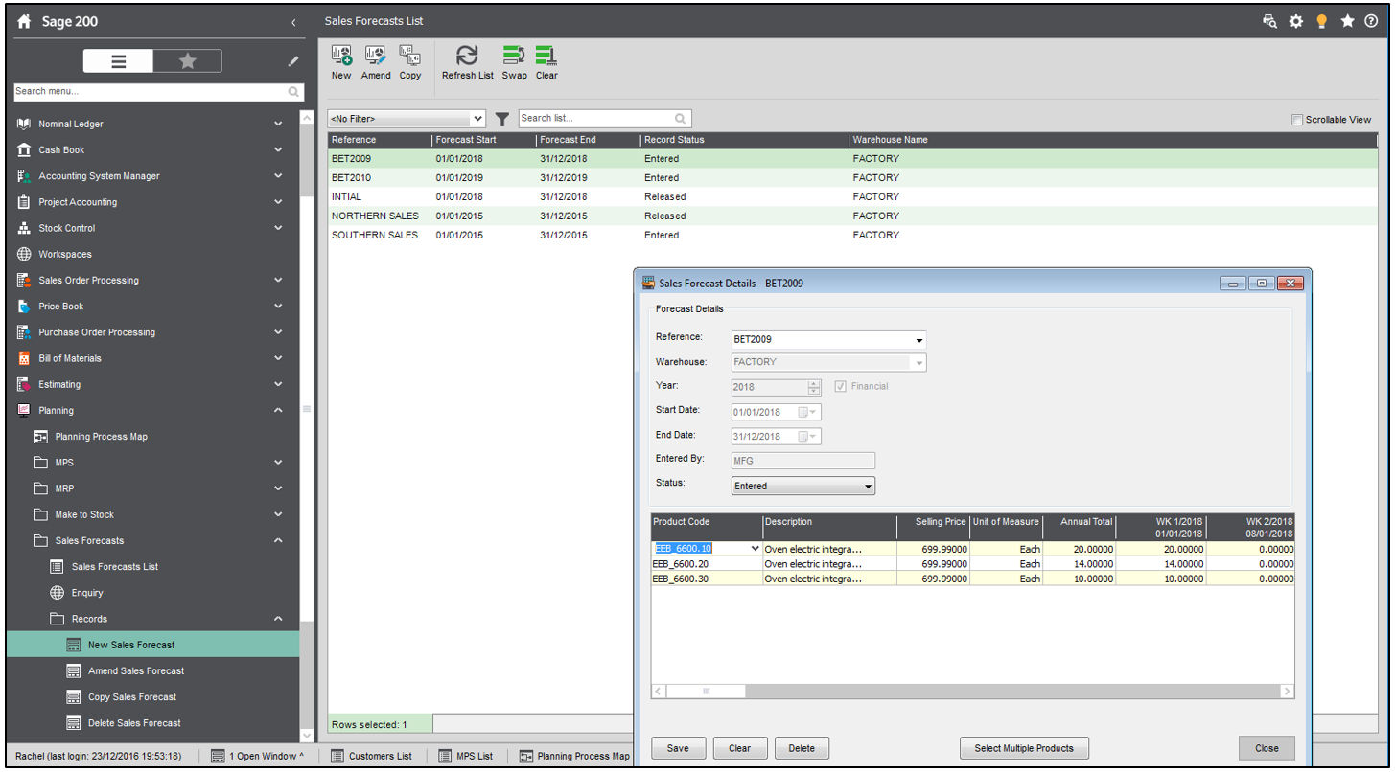Select the BET2010 forecast row
This screenshot has height=772, width=1395.
coord(853,177)
